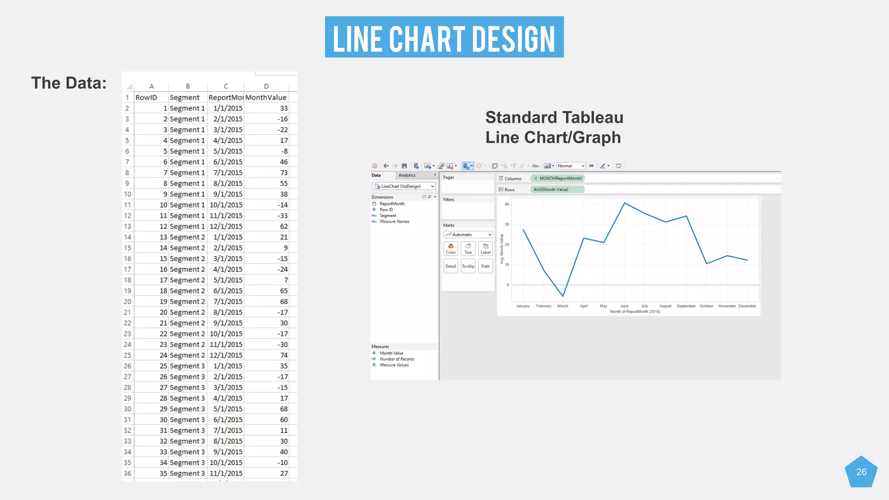Switch to the Analytics tab
This screenshot has width=889, height=500.
tap(407, 175)
